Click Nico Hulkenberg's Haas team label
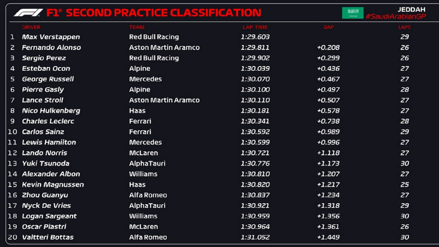Screen dimensions: 439x247 coord(137,111)
